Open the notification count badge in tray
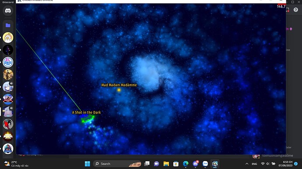 tap(296, 164)
